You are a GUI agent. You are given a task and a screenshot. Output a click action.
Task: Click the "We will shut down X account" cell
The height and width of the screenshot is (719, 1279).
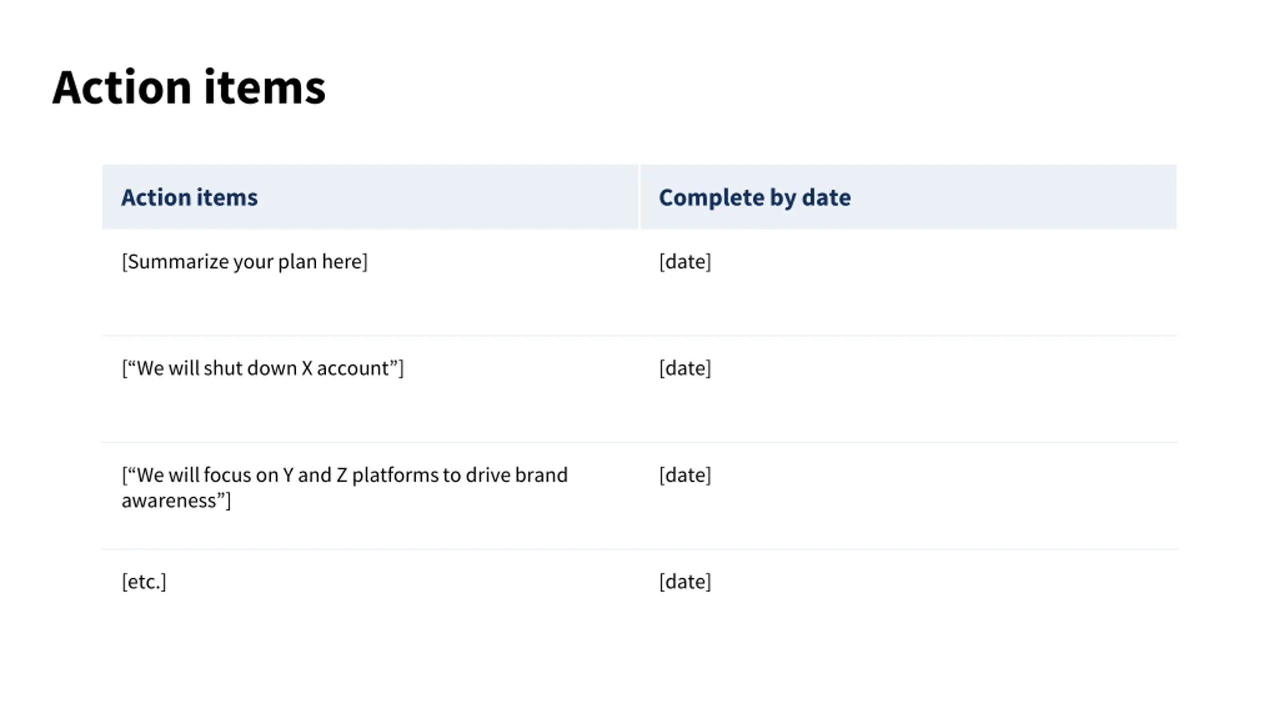click(x=370, y=389)
